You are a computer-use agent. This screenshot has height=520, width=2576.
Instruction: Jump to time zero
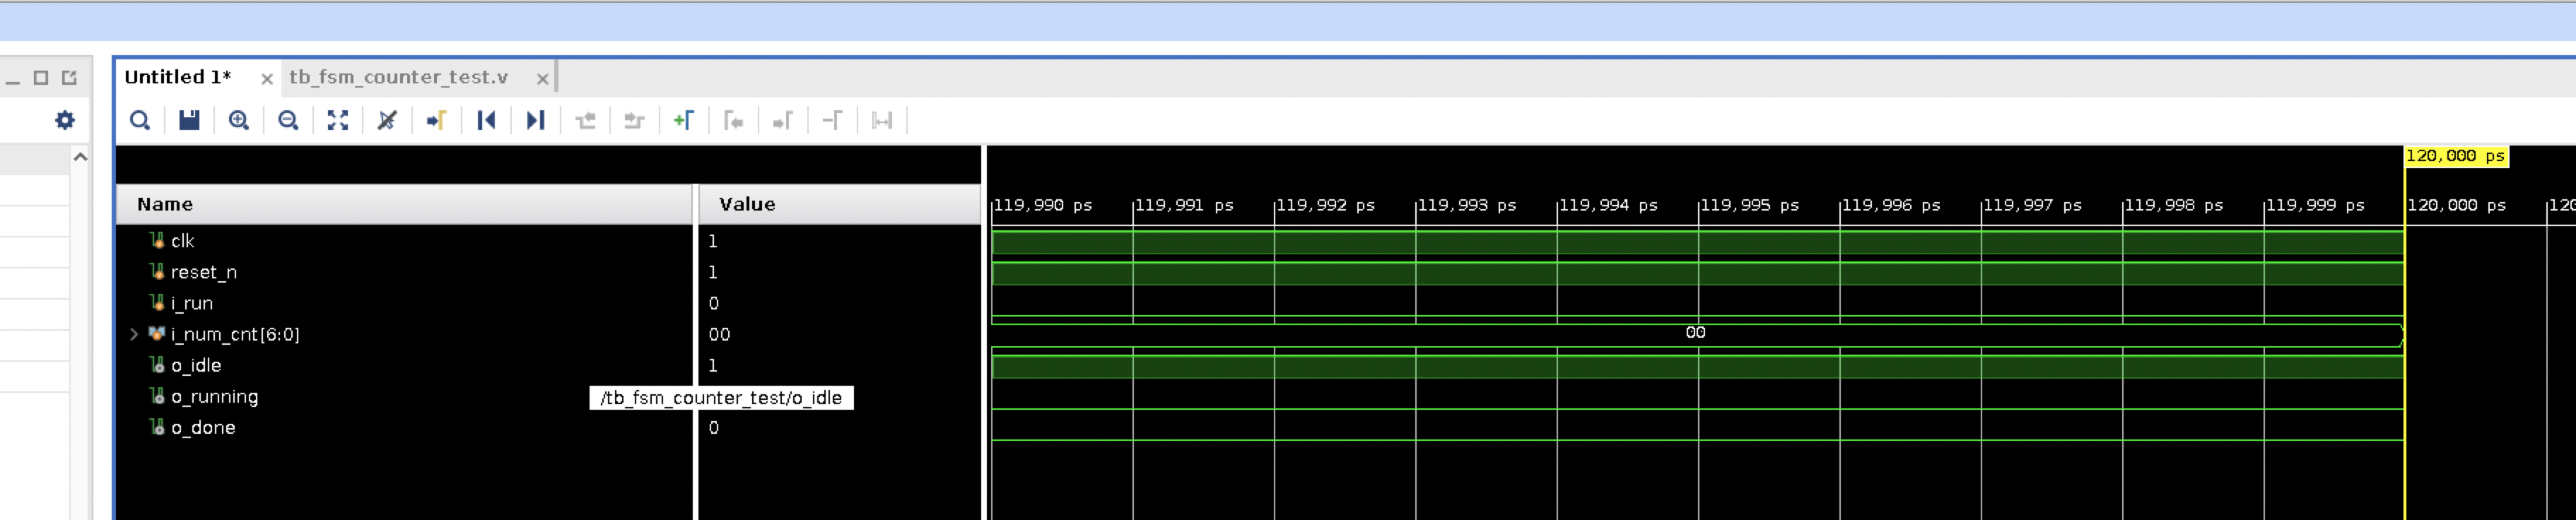[x=486, y=121]
